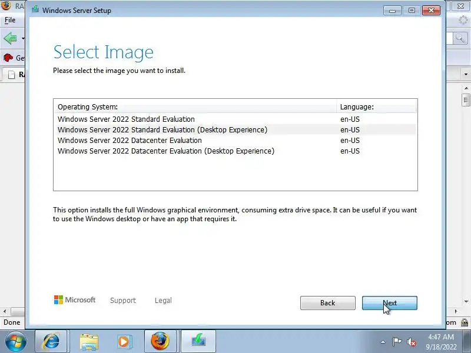
Task: Click Firefox vertical scrollbar down arrow
Action: [x=466, y=301]
